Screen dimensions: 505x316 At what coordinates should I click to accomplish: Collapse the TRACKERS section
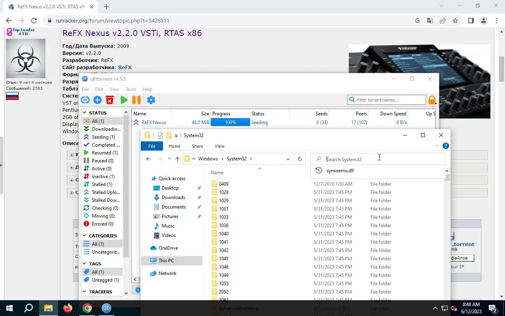(84, 292)
